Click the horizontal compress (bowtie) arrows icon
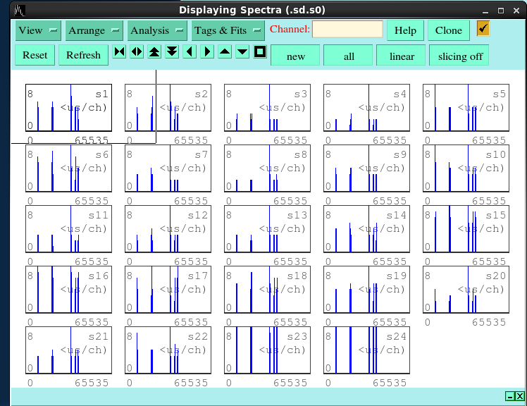This screenshot has width=527, height=406. click(119, 52)
